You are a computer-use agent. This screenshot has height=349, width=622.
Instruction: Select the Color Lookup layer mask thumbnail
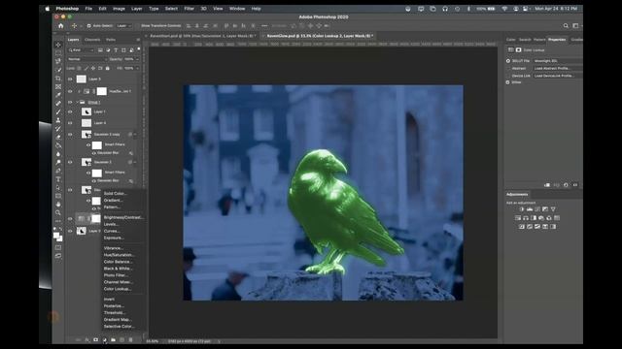point(95,218)
